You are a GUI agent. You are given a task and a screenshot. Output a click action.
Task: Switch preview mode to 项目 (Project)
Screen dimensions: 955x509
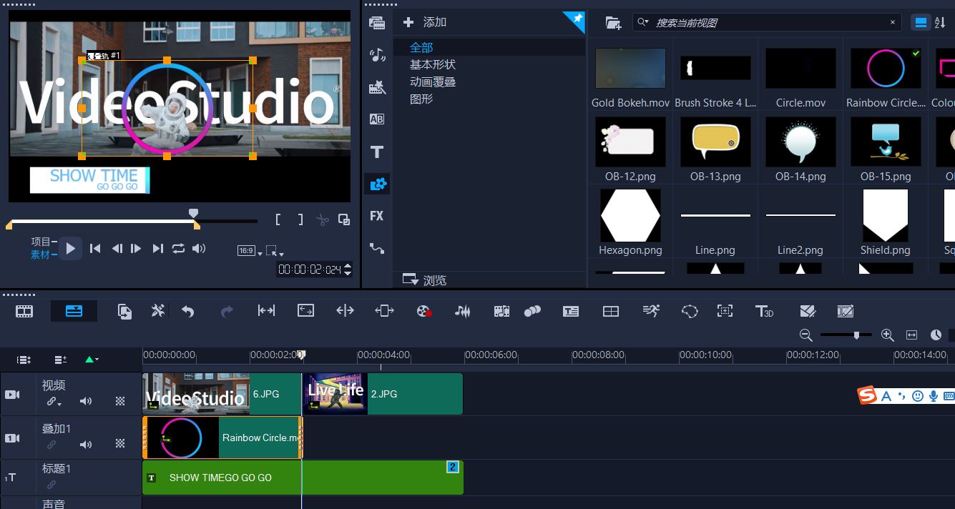pos(41,242)
